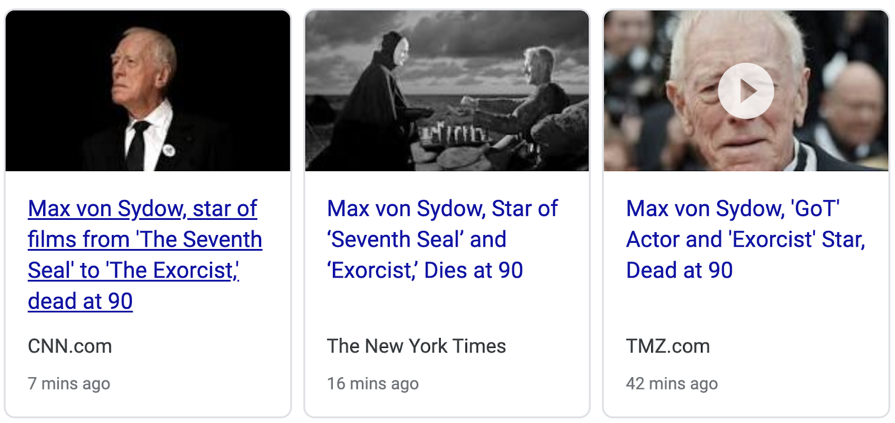Viewport: 895px width, 423px height.
Task: Open the New York Times headline link
Action: click(x=442, y=209)
